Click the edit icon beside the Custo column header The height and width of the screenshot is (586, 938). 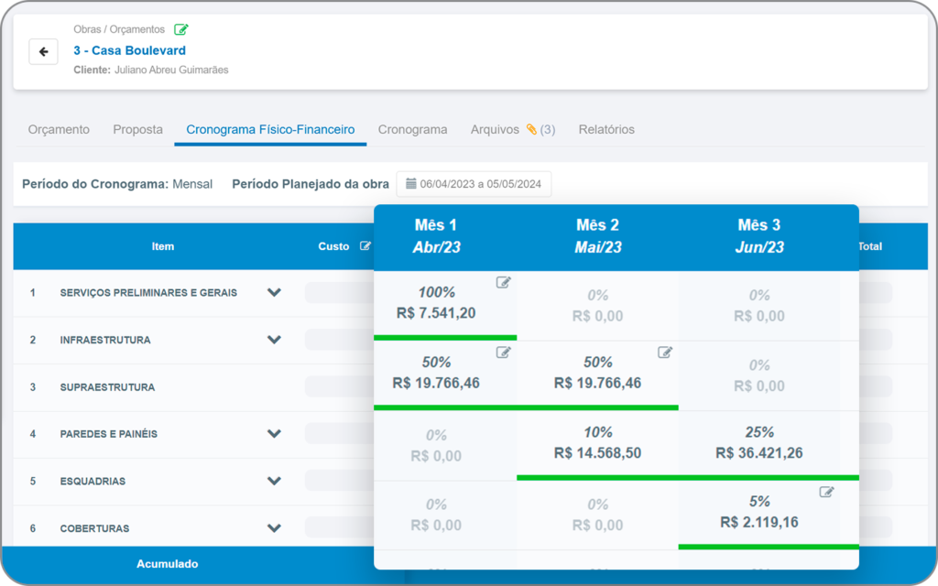[365, 245]
